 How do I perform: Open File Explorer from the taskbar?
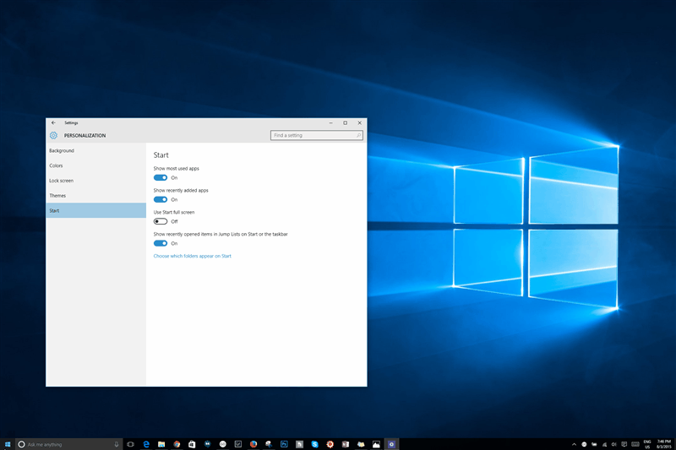point(161,444)
